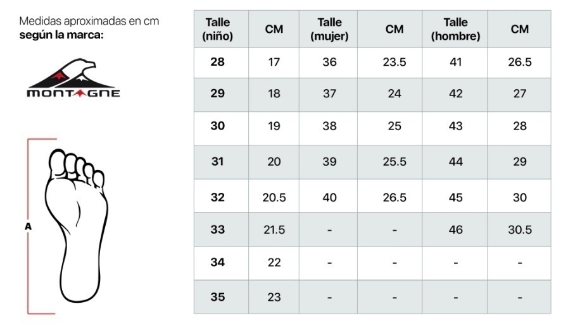568x335 pixels.
Task: Select the Talle (mujer) column header
Action: pyautogui.click(x=329, y=29)
